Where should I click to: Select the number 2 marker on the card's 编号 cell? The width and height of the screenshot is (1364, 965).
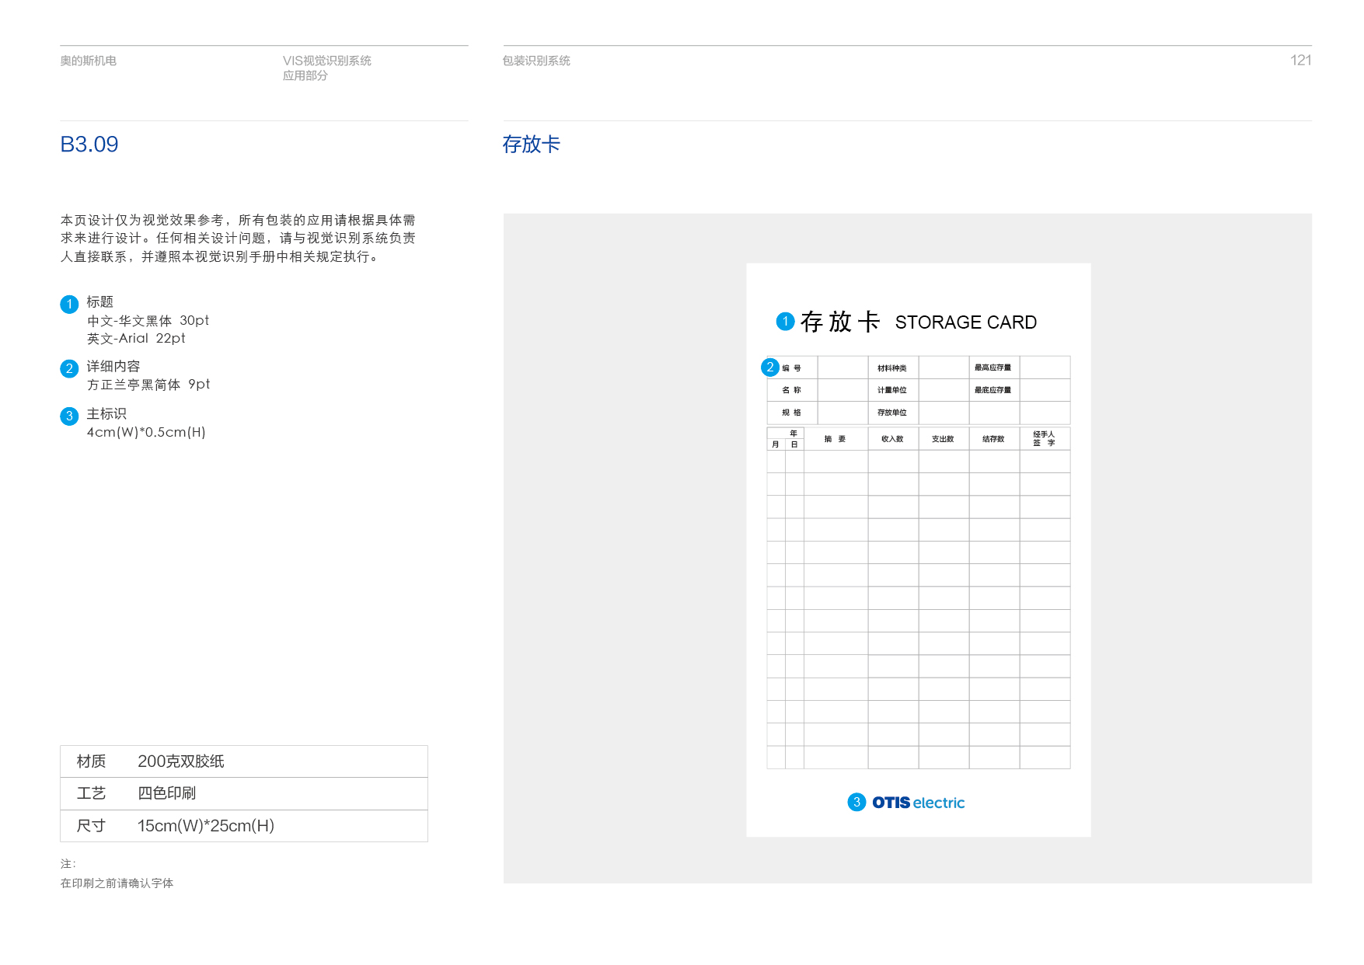[x=769, y=367]
